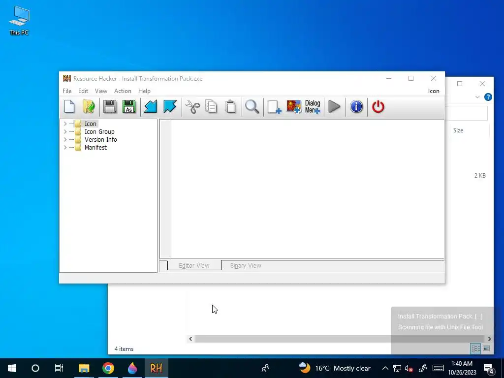Click inside the empty editor pane
Screen dimensions: 504x378
[307, 189]
